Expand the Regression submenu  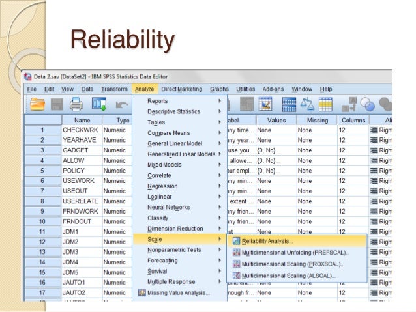(180, 186)
